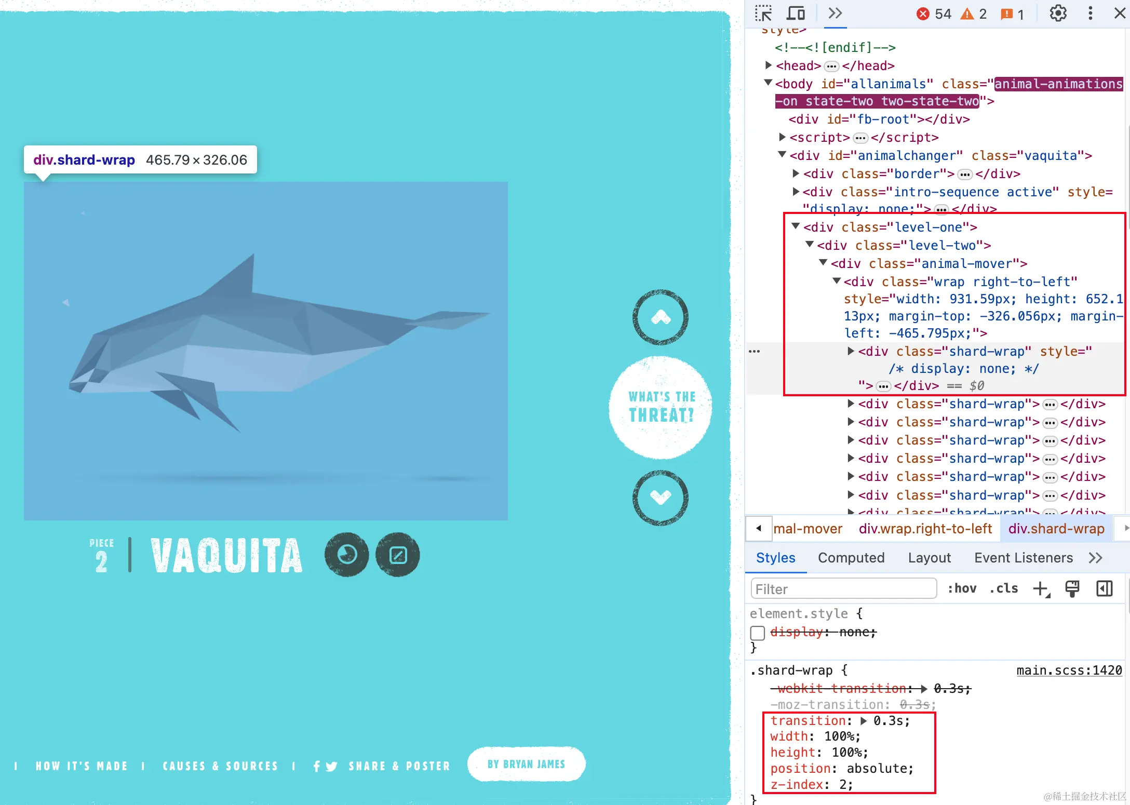Screen dimensions: 1130x805
Task: Toggle the device toolbar icon
Action: 796,13
